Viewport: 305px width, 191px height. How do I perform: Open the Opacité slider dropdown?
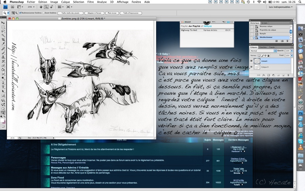[292, 51]
